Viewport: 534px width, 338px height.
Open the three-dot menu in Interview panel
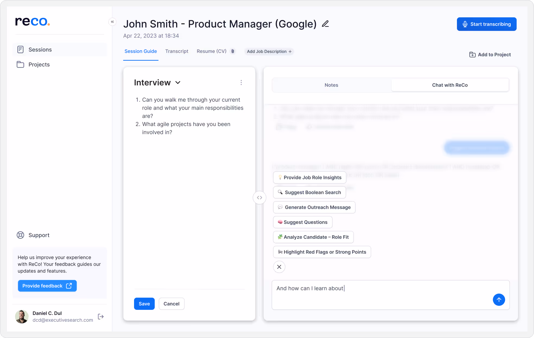coord(241,83)
